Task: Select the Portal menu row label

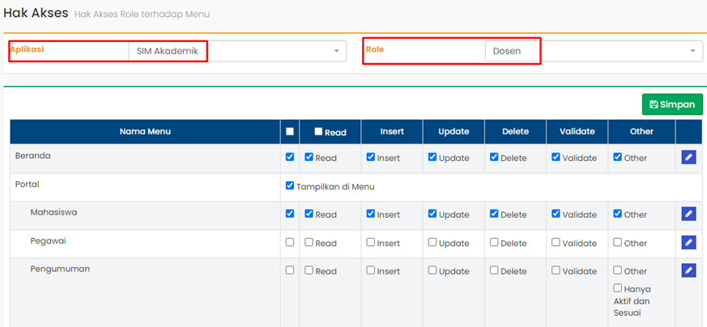Action: click(x=28, y=185)
